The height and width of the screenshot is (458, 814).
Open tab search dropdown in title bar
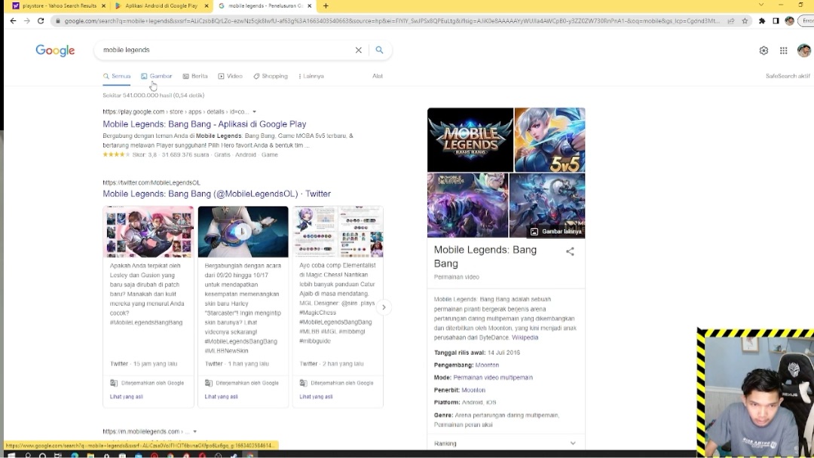point(761,5)
